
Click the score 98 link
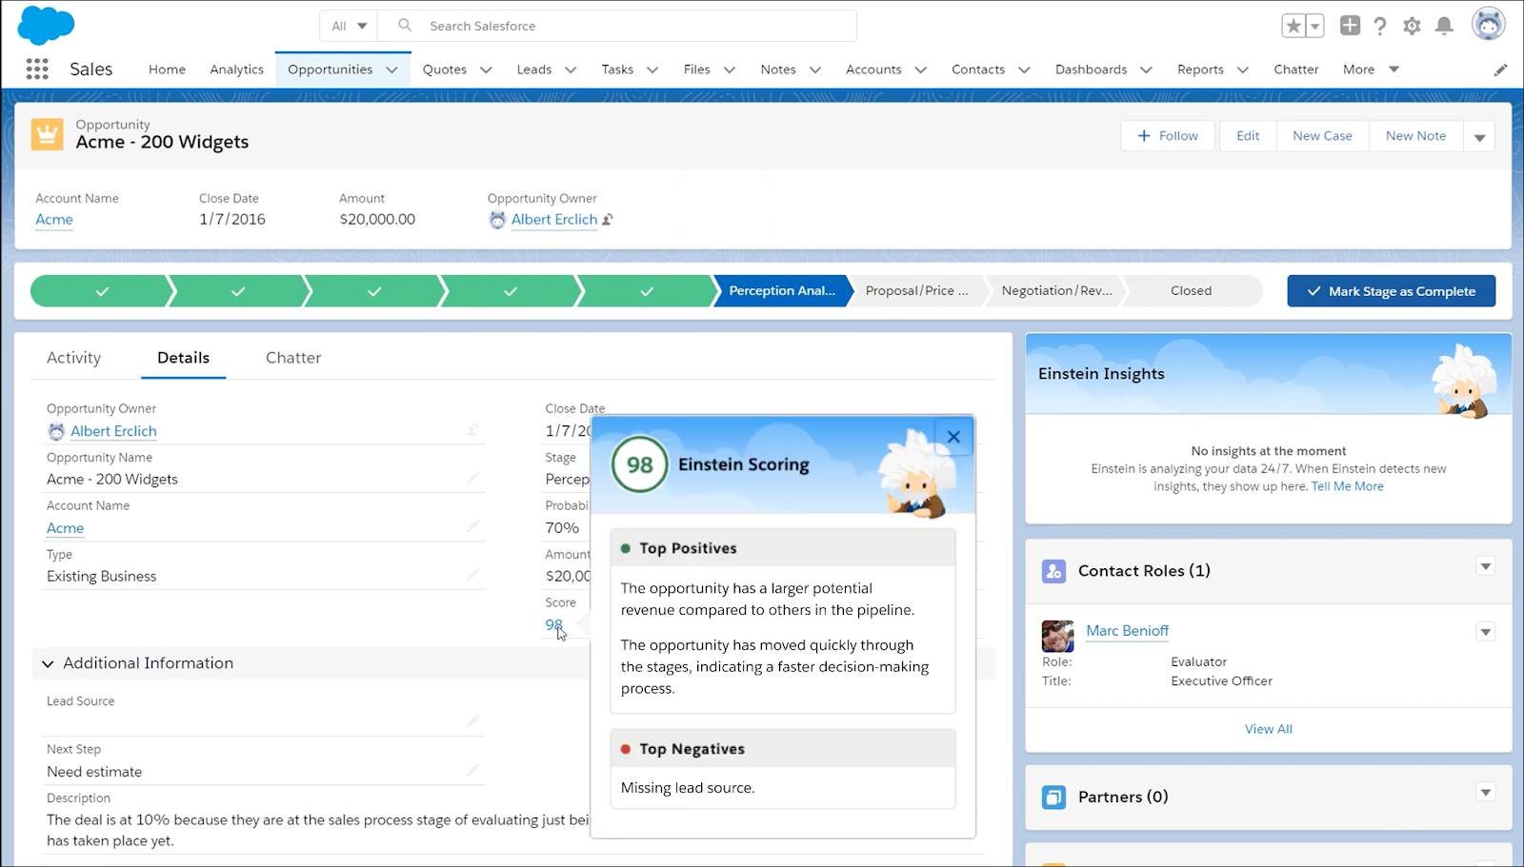[553, 625]
